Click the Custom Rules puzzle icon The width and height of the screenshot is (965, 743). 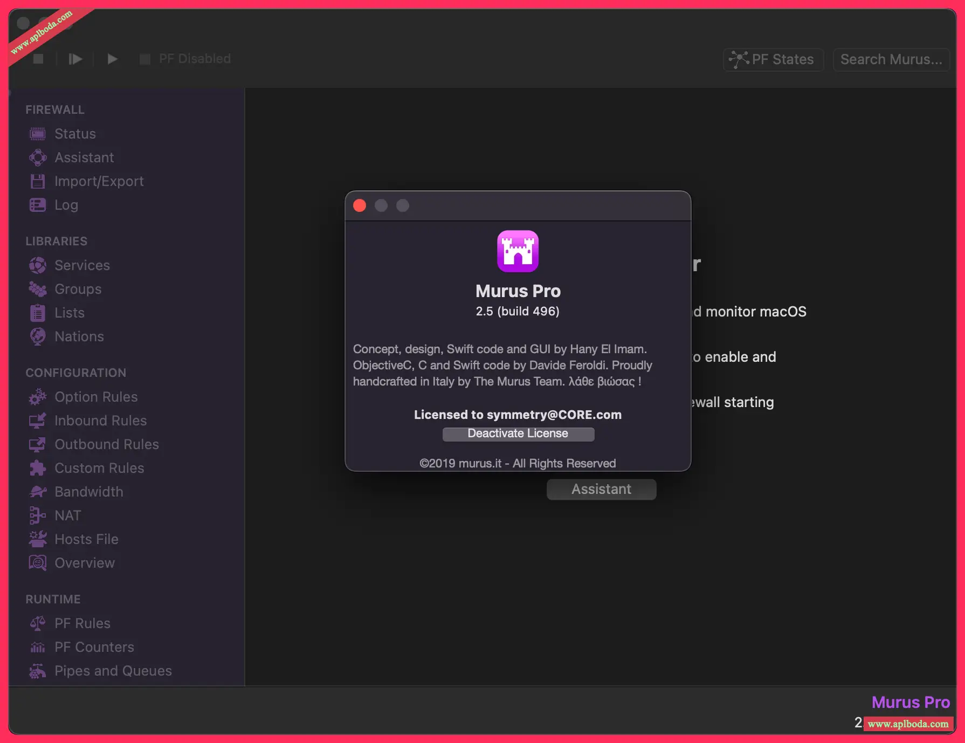37,468
